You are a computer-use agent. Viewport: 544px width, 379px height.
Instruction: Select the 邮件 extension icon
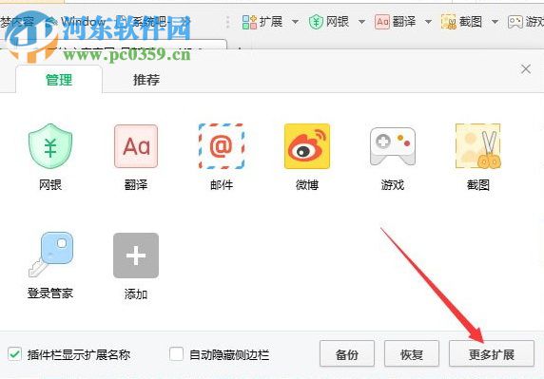(x=222, y=146)
